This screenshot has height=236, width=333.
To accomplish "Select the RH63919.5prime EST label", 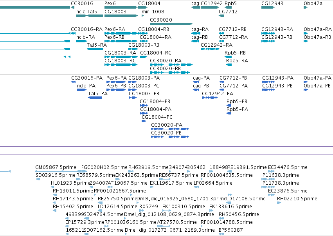I will pos(148,167).
